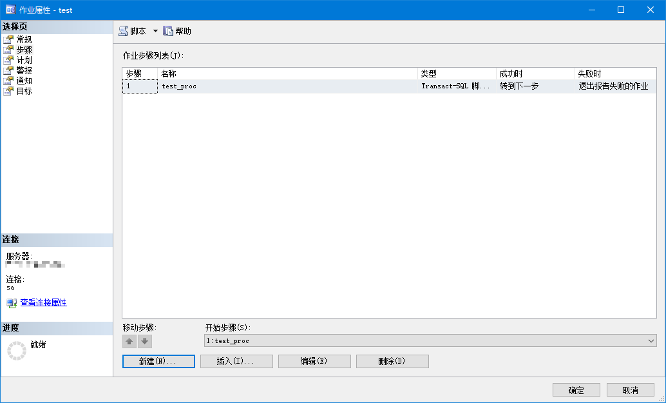Click the move step up arrow icon
The image size is (666, 403).
click(x=129, y=341)
